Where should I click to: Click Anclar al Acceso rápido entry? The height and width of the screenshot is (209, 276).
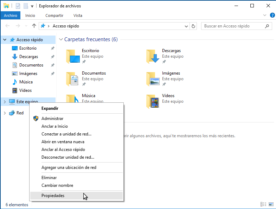pyautogui.click(x=76, y=150)
